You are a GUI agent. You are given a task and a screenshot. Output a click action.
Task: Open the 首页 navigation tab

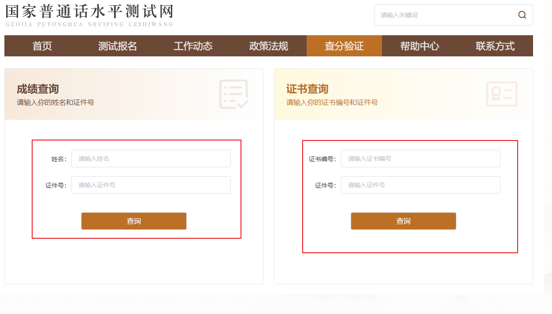[42, 46]
